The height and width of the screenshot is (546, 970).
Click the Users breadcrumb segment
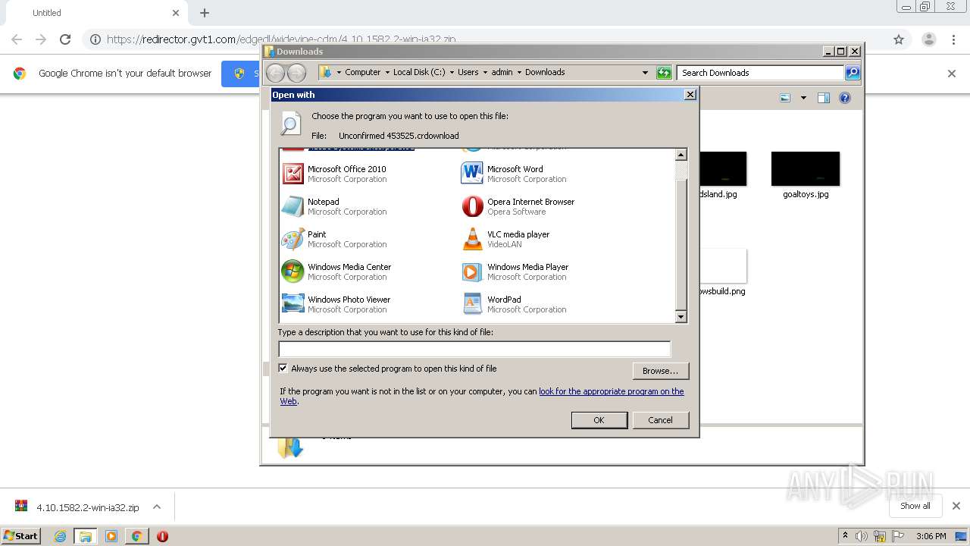click(468, 73)
